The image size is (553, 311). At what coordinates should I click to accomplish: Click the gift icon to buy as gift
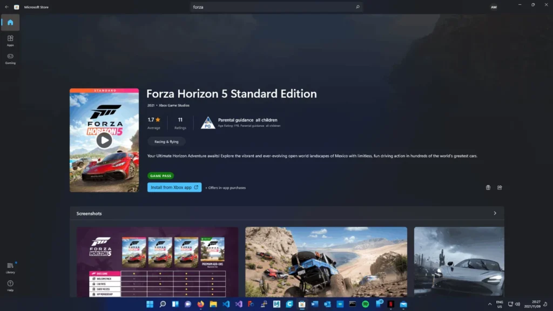coord(488,187)
